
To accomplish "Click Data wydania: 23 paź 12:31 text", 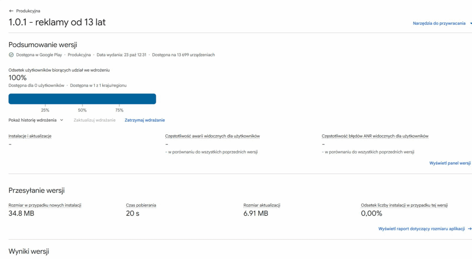I will [x=122, y=55].
